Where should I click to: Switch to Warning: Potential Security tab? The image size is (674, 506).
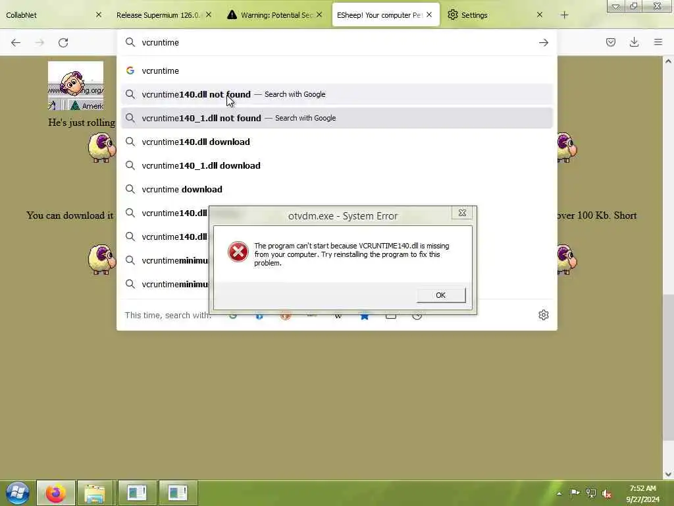pyautogui.click(x=275, y=15)
